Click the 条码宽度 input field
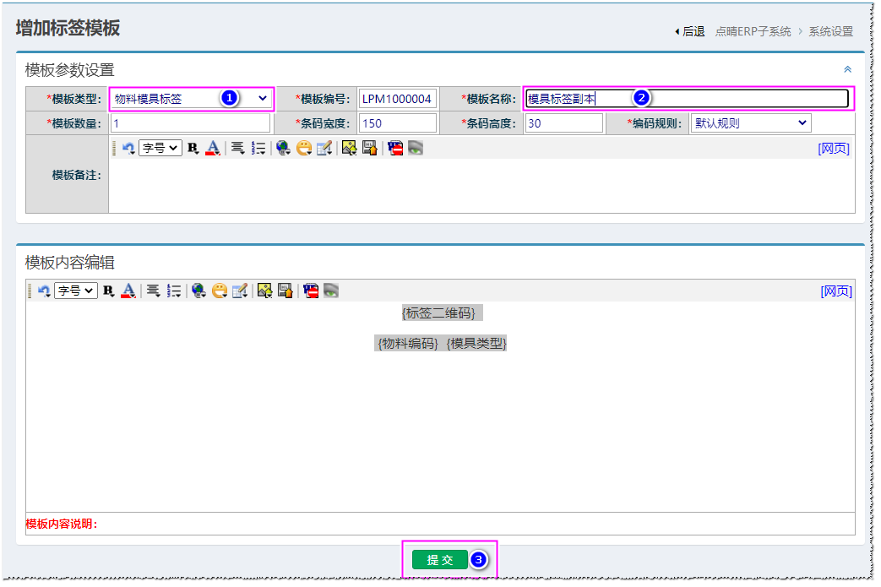 click(397, 123)
